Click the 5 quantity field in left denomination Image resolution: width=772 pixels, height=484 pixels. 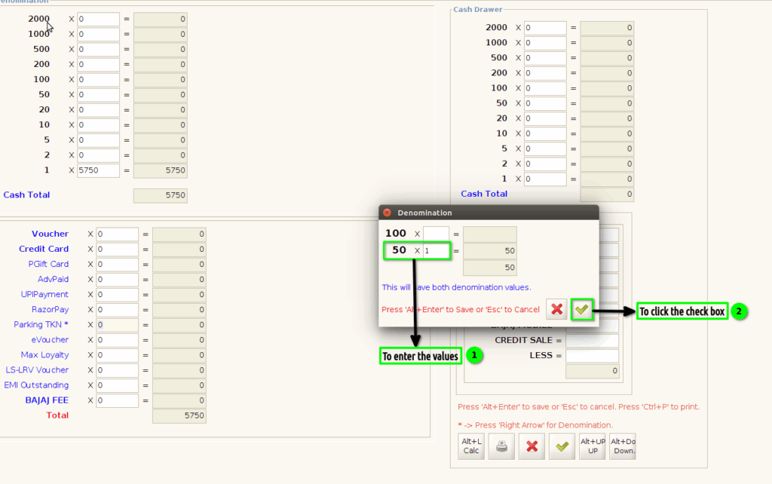98,140
